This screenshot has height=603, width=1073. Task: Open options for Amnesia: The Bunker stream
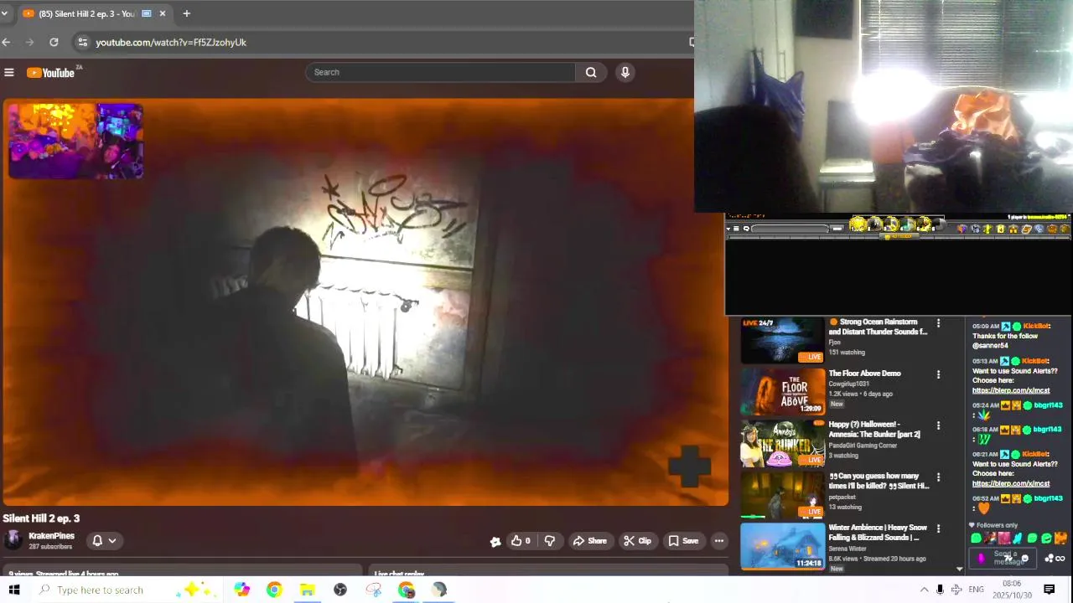click(x=938, y=425)
